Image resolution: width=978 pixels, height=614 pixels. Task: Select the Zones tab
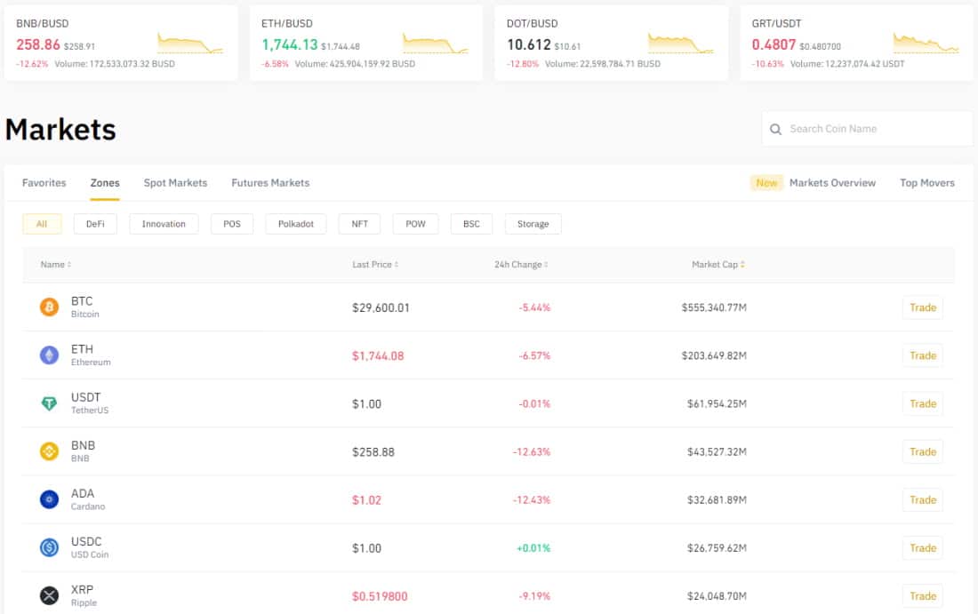click(x=105, y=183)
